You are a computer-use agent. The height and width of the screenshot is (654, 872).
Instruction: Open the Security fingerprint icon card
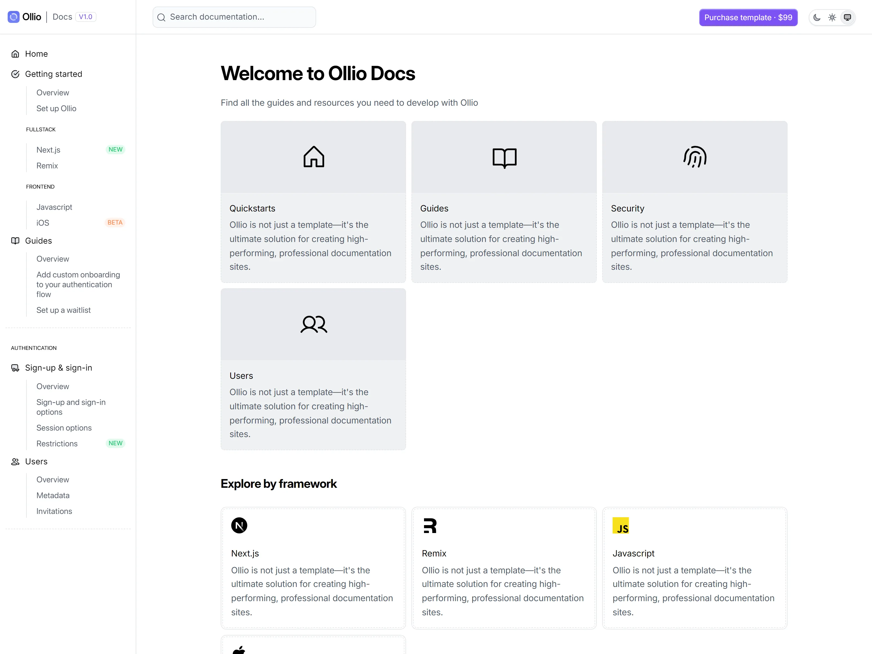pos(695,202)
